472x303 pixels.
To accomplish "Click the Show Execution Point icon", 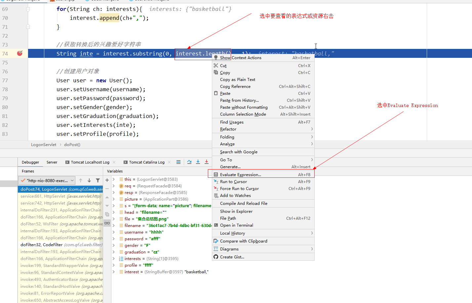I will pyautogui.click(x=178, y=162).
